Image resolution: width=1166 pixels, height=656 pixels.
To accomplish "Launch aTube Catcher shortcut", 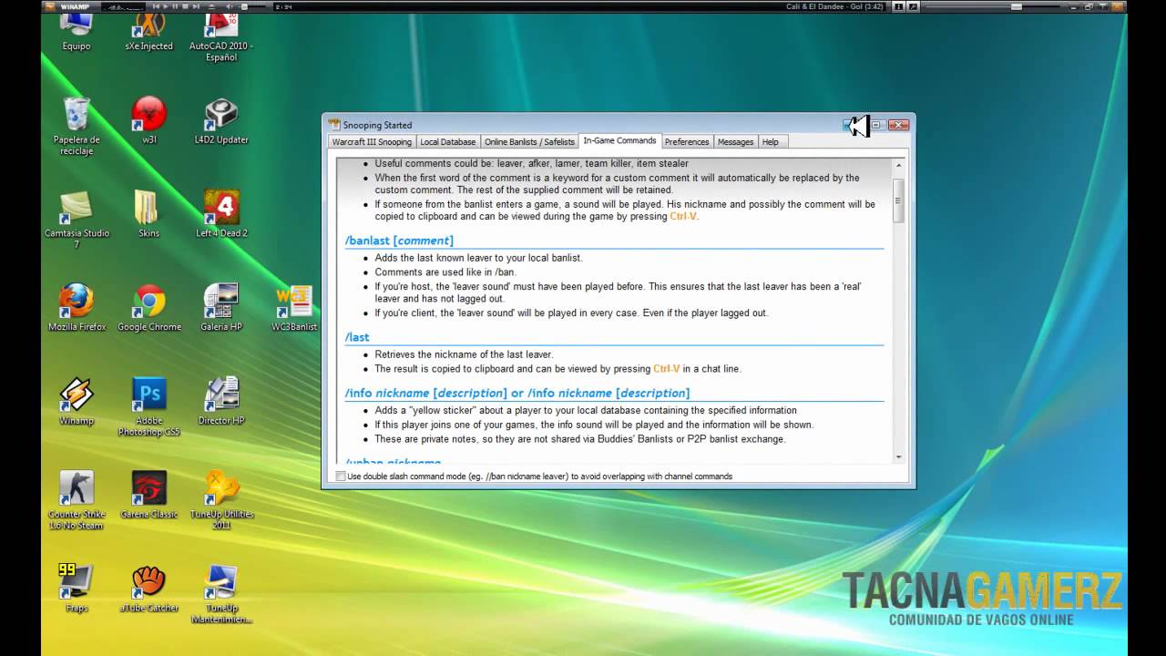I will [x=148, y=589].
